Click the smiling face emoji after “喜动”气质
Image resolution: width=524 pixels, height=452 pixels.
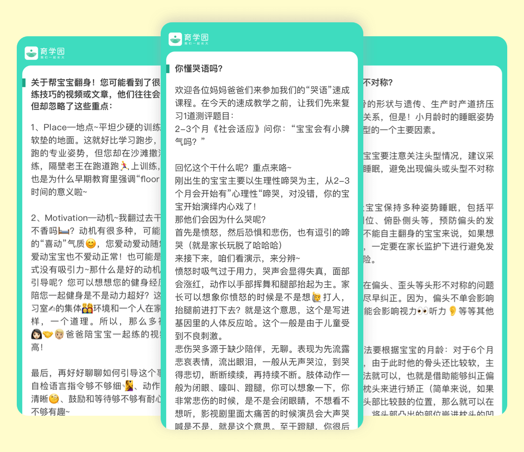[90, 244]
